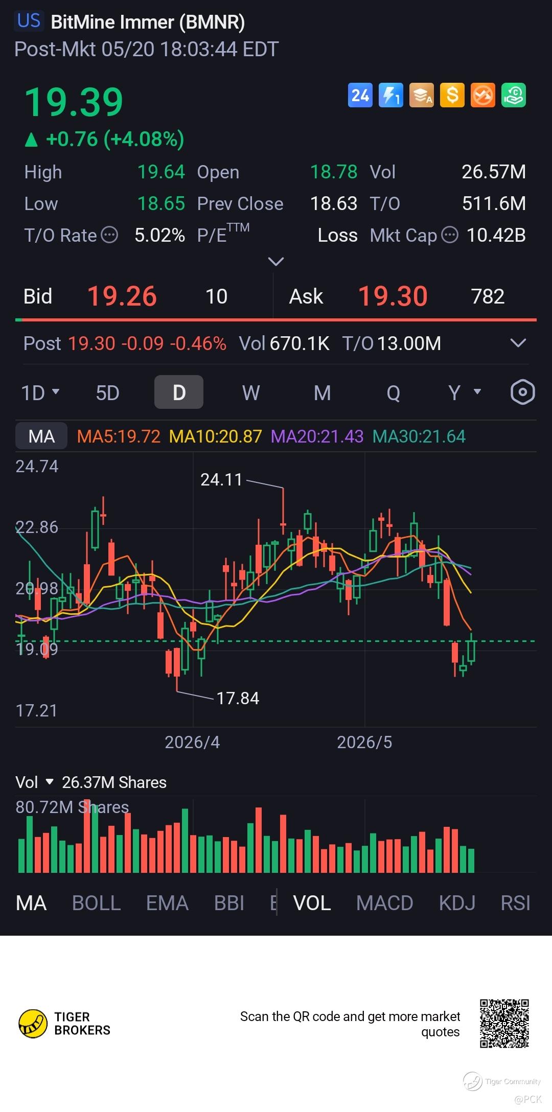Select the 5D chart tab
Screen dimensions: 552x1112
107,393
